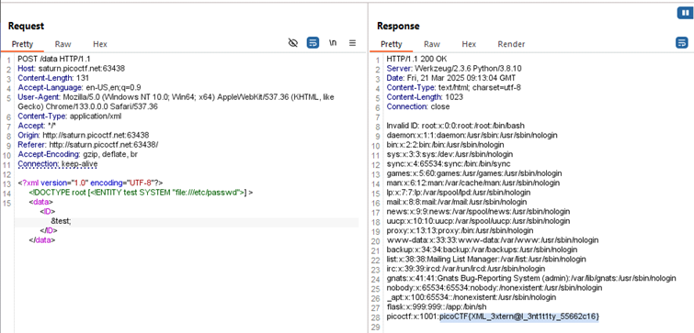Switch to Response Pretty tab
694x333 pixels.
(x=392, y=44)
